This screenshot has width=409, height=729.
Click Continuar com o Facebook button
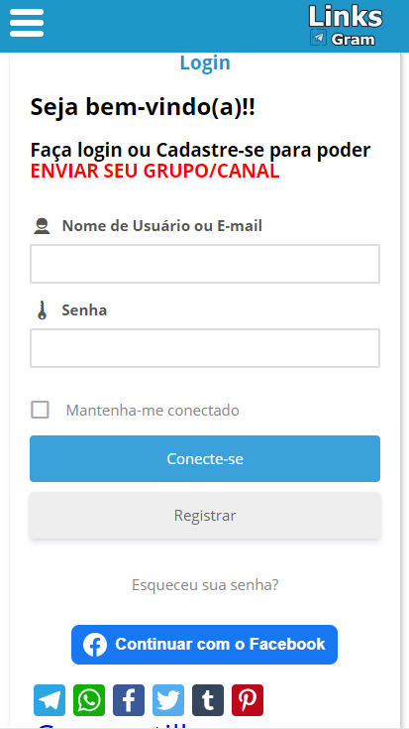click(204, 645)
